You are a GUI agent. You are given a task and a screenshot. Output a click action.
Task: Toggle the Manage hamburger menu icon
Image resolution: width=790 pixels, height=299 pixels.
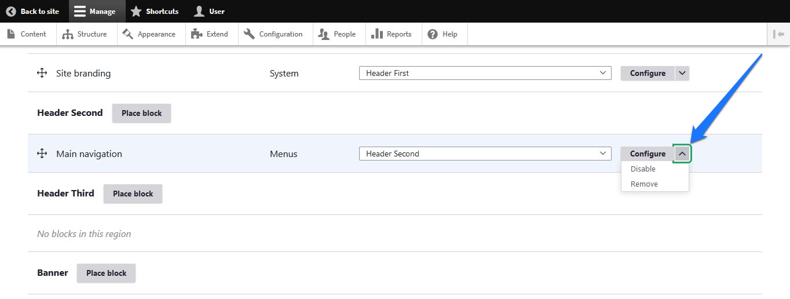pyautogui.click(x=80, y=11)
